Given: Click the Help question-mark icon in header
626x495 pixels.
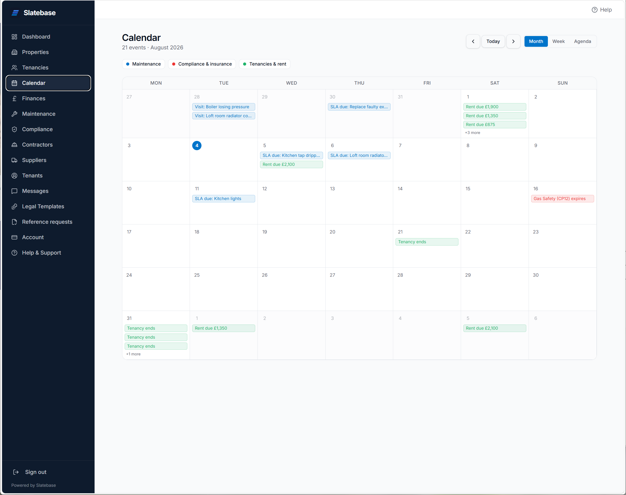Looking at the screenshot, I should (x=594, y=10).
